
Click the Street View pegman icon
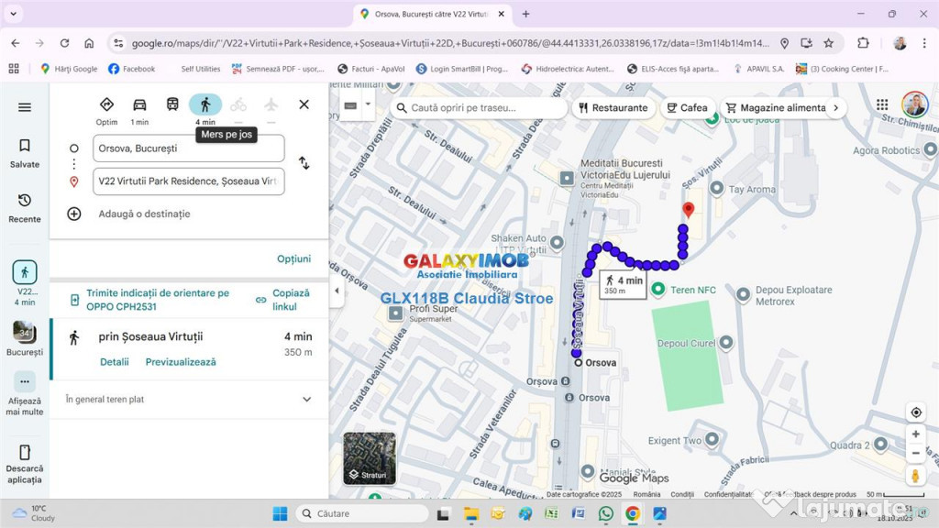point(915,476)
